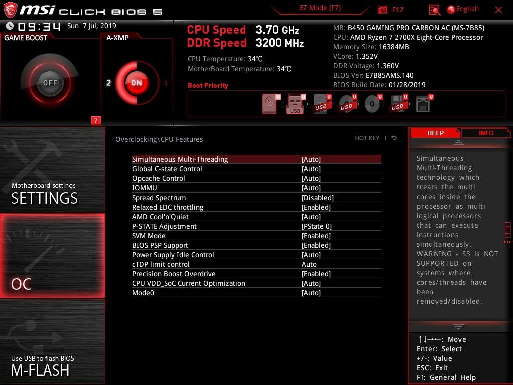The height and width of the screenshot is (385, 513).
Task: Click the BIOS Ver E7B85AMS.140 text
Action: [x=373, y=75]
